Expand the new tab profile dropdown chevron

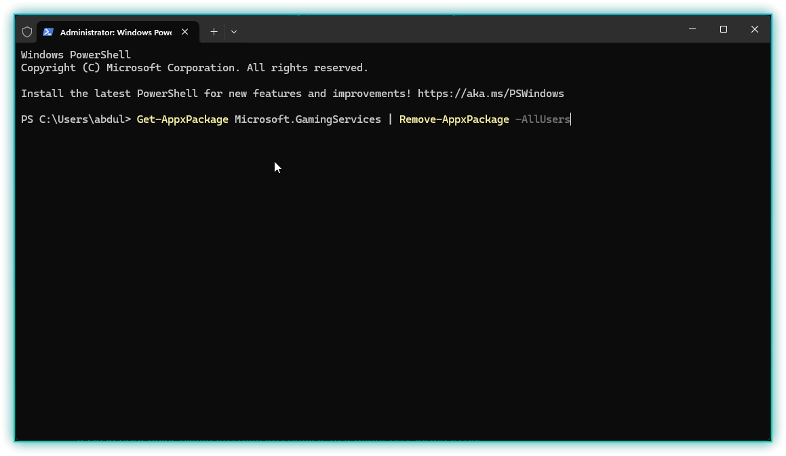click(x=234, y=32)
